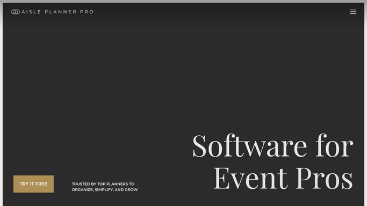Screen dimensions: 367x206
Task: Click the 'Event Pros' headline line
Action: (283, 178)
